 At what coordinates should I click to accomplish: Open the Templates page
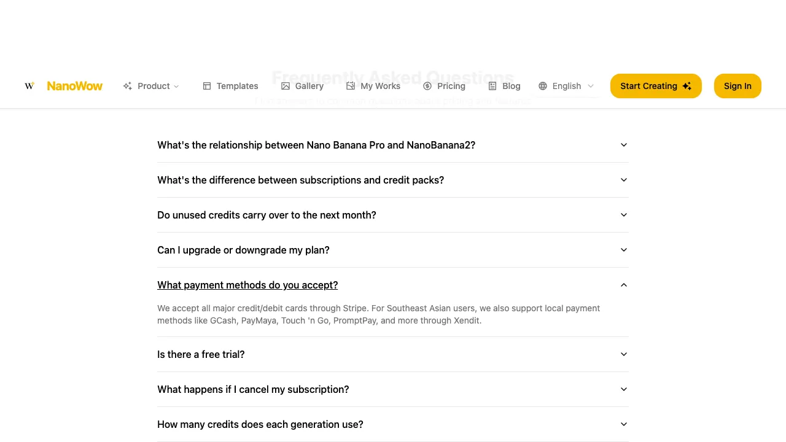[237, 86]
